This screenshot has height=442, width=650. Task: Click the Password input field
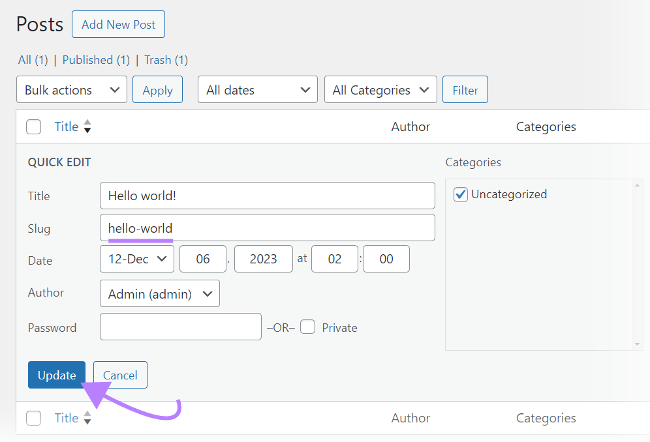point(180,327)
